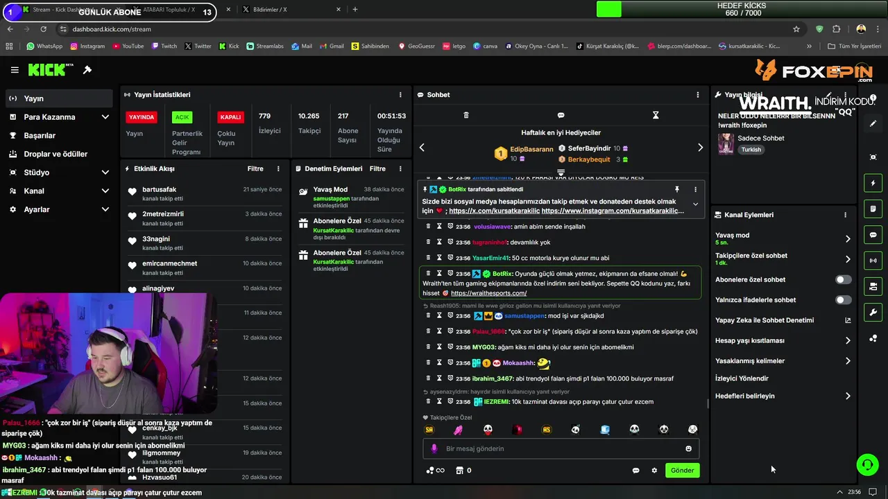Expand pinned message with chevron down
Screen dimensions: 888x499
pos(695,204)
